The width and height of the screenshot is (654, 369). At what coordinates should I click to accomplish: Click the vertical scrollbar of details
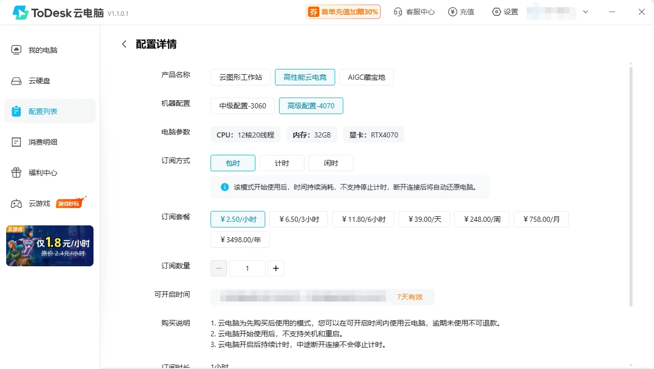(x=631, y=187)
